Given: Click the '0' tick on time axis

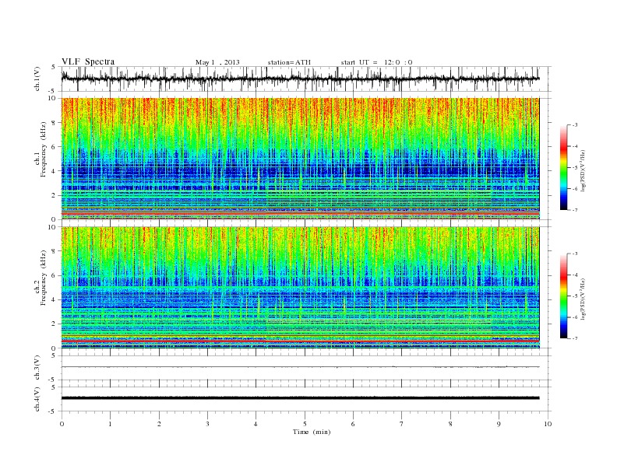Looking at the screenshot, I should pyautogui.click(x=62, y=424).
